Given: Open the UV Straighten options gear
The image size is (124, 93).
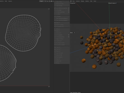Looking at the screenshot, I should pyautogui.click(x=69, y=35).
